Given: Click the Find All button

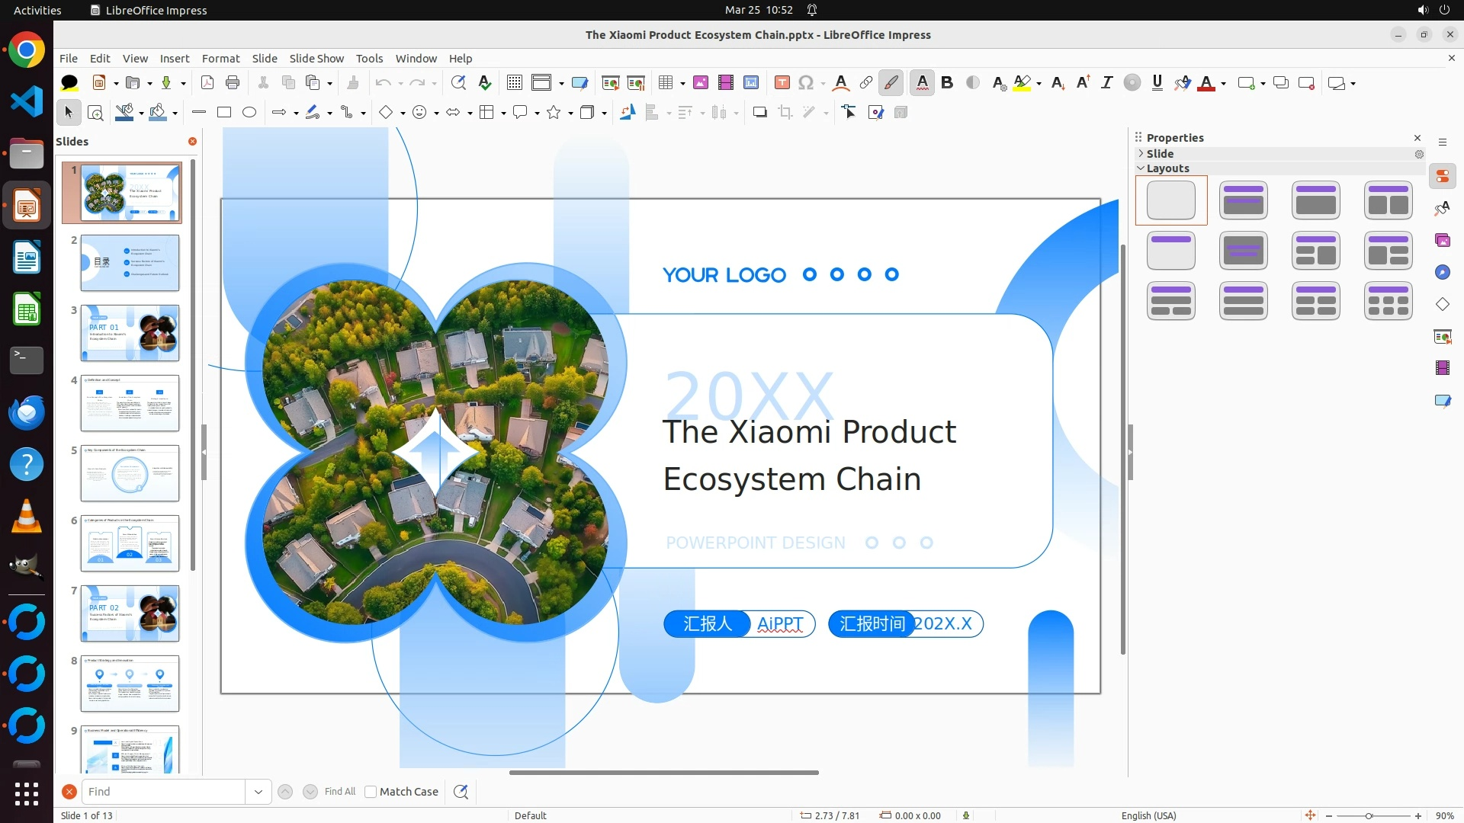Looking at the screenshot, I should coord(339,792).
